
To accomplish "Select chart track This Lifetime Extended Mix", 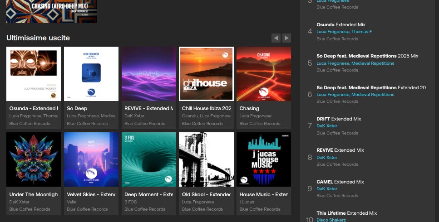I will click(346, 213).
